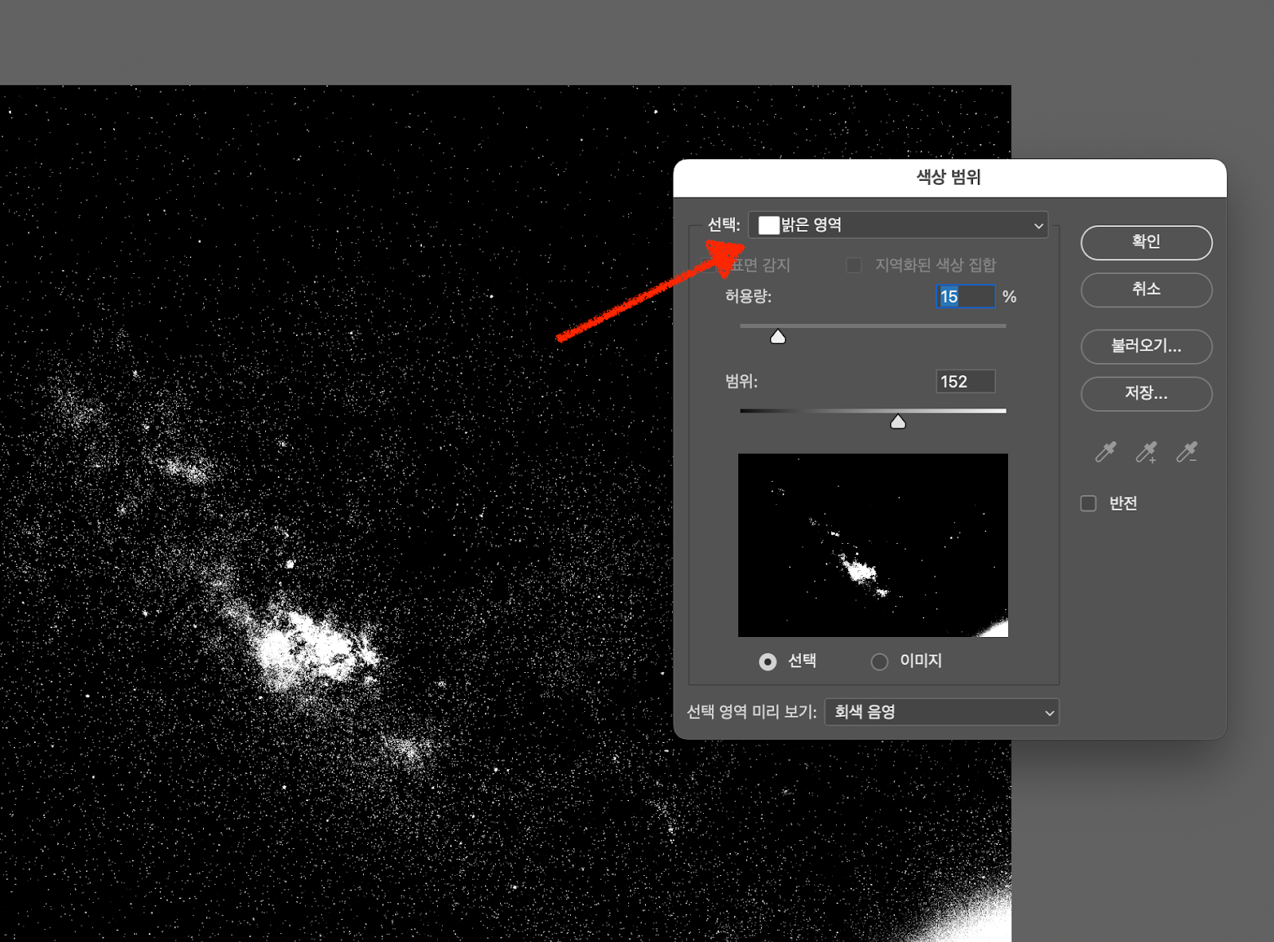Select the plain eyedropper tool
The width and height of the screenshot is (1274, 942).
click(x=1105, y=452)
